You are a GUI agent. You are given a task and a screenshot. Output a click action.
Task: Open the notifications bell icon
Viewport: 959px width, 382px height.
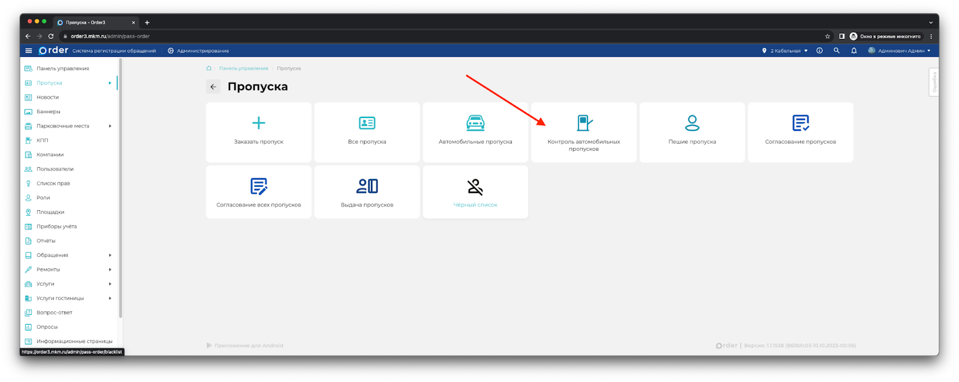[854, 51]
